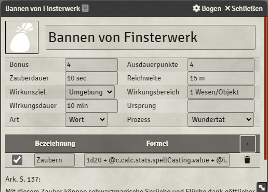This screenshot has width=268, height=192.
Task: Edit the name field Bannen von Finsterwerk
Action: click(x=151, y=37)
